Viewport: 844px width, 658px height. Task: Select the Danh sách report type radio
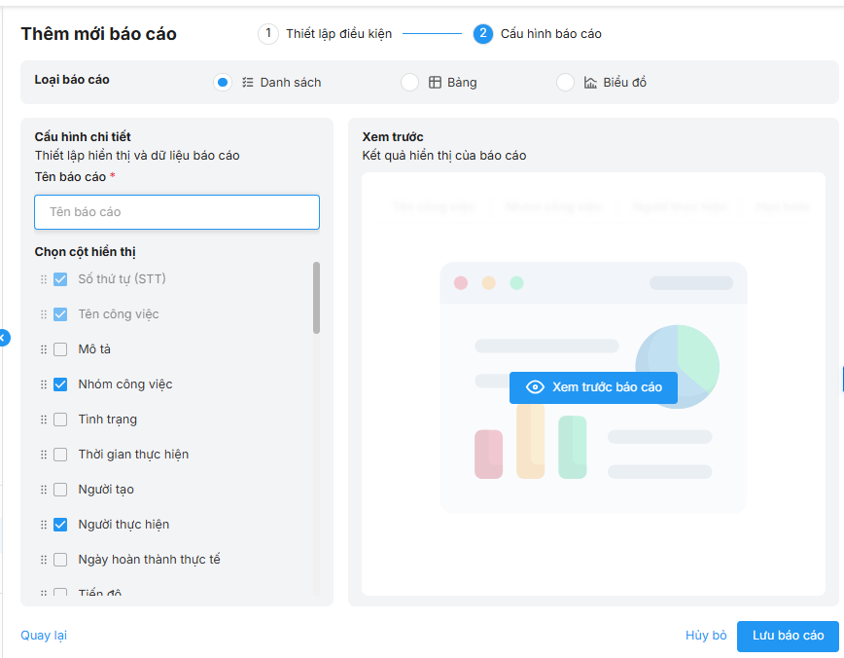coord(223,83)
